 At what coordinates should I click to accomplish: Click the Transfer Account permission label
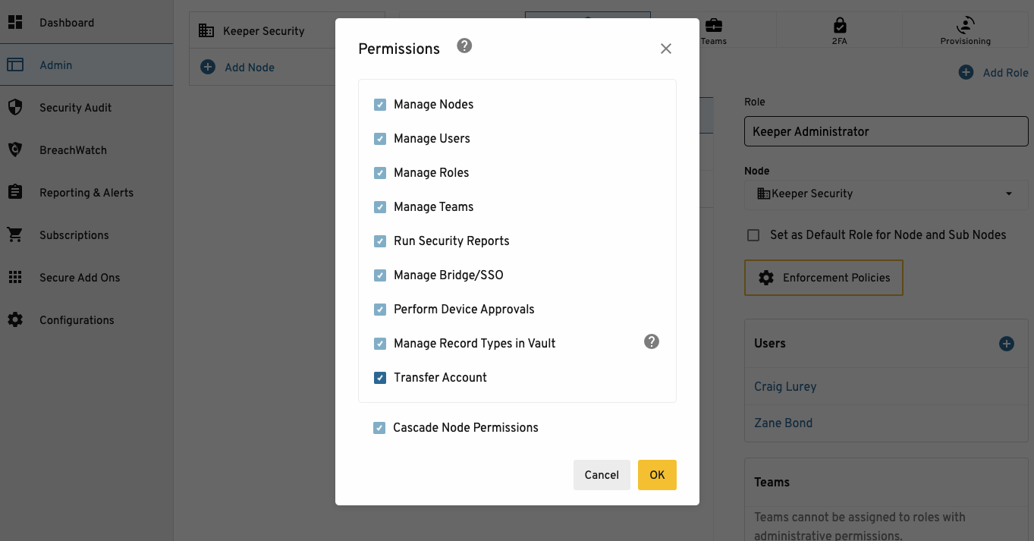click(440, 378)
